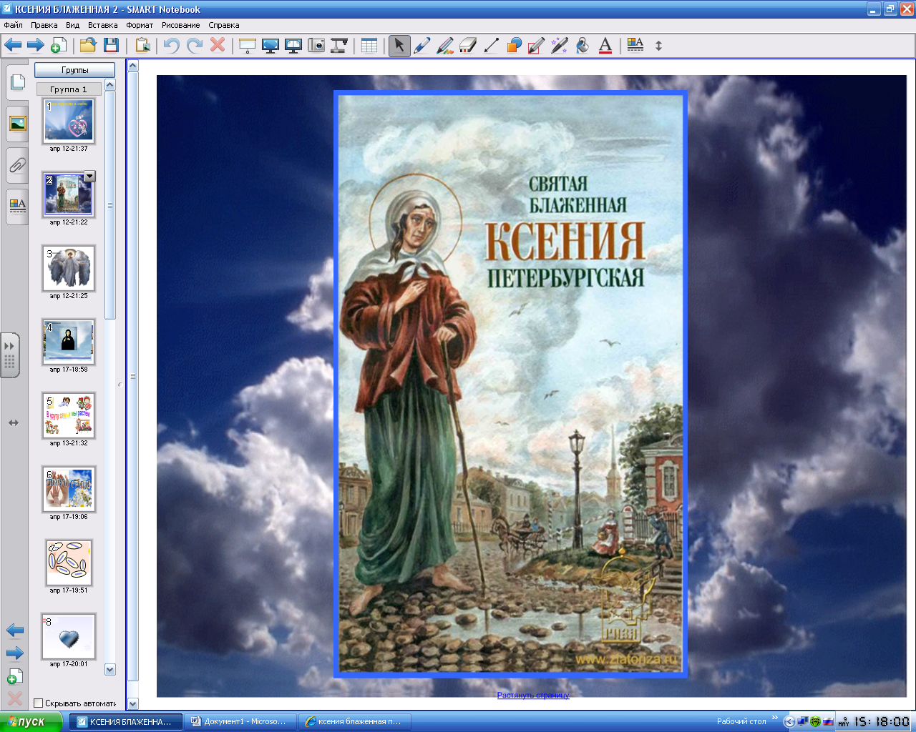916x732 pixels.
Task: Switch to the ксения блаженная browser taskbar item
Action: click(354, 722)
